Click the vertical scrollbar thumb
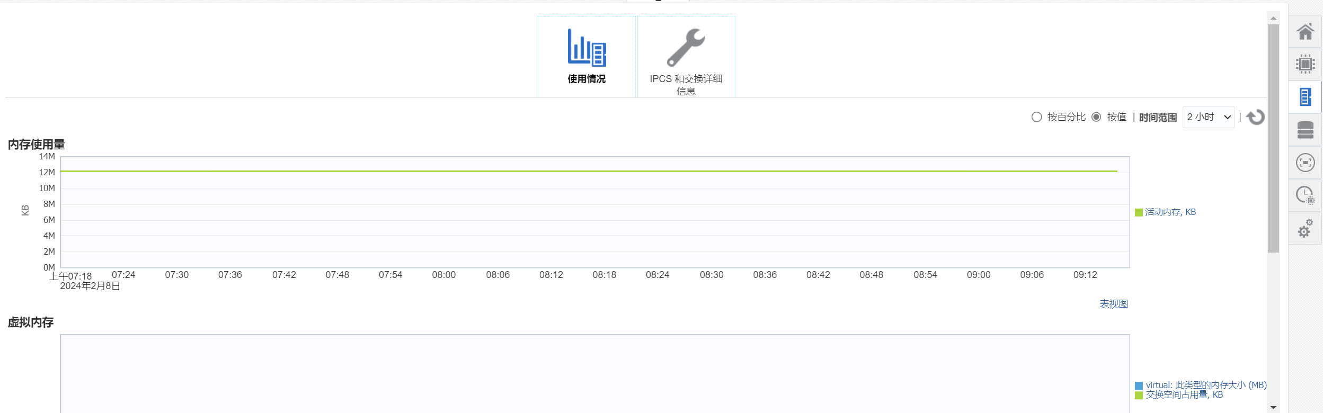This screenshot has height=413, width=1323. tap(1273, 138)
